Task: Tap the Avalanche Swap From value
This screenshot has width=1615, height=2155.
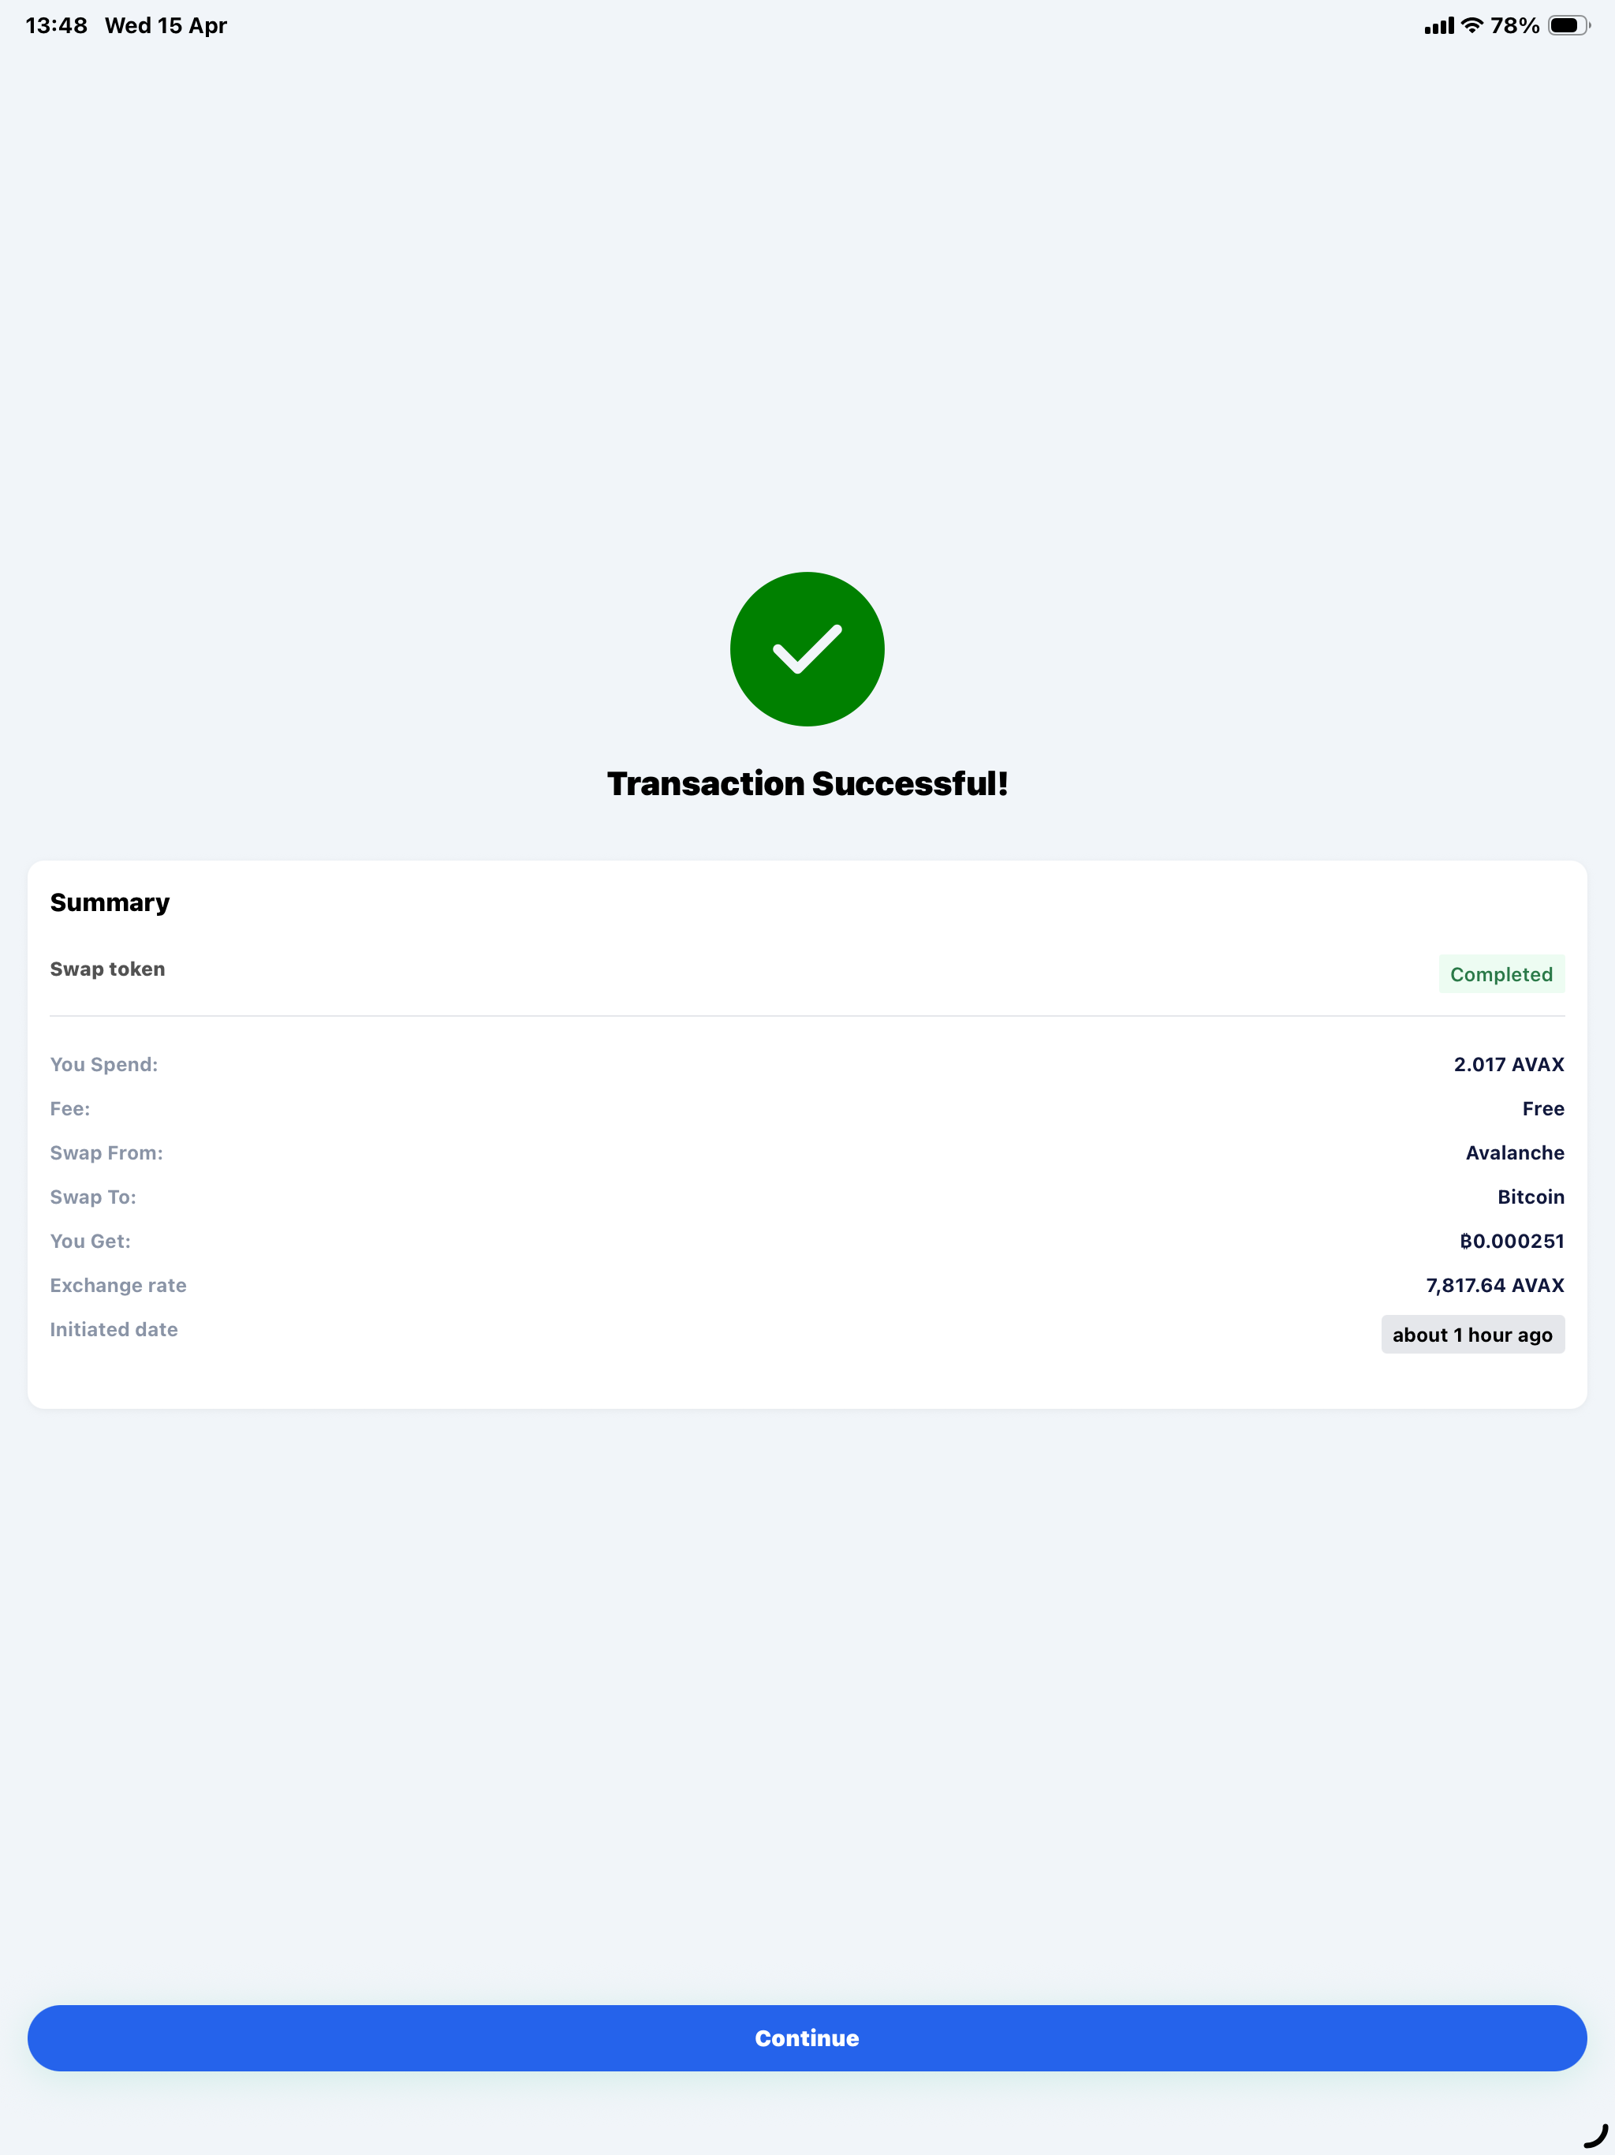Action: tap(1515, 1152)
